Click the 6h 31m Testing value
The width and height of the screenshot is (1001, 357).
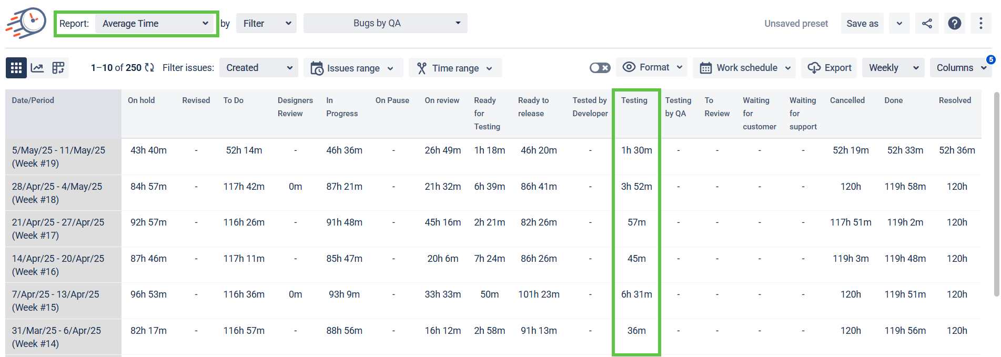tap(636, 294)
